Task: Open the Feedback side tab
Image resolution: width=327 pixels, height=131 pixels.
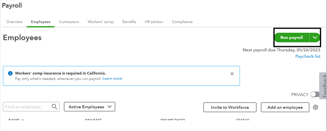Action: coord(324,86)
